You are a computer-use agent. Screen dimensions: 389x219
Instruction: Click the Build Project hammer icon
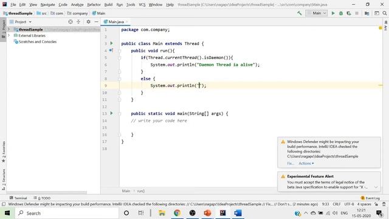click(x=300, y=13)
